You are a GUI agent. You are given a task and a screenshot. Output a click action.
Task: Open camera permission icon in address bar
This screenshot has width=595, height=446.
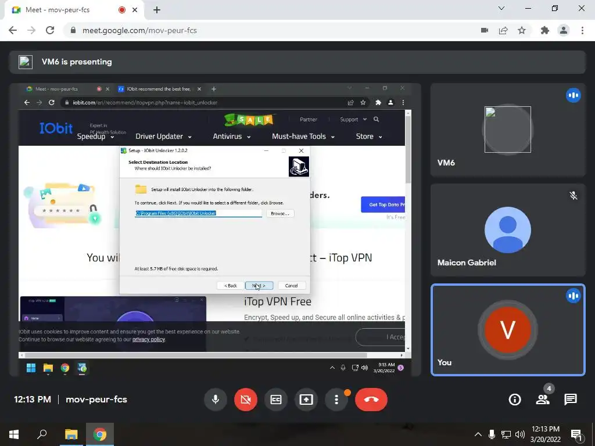(x=485, y=30)
